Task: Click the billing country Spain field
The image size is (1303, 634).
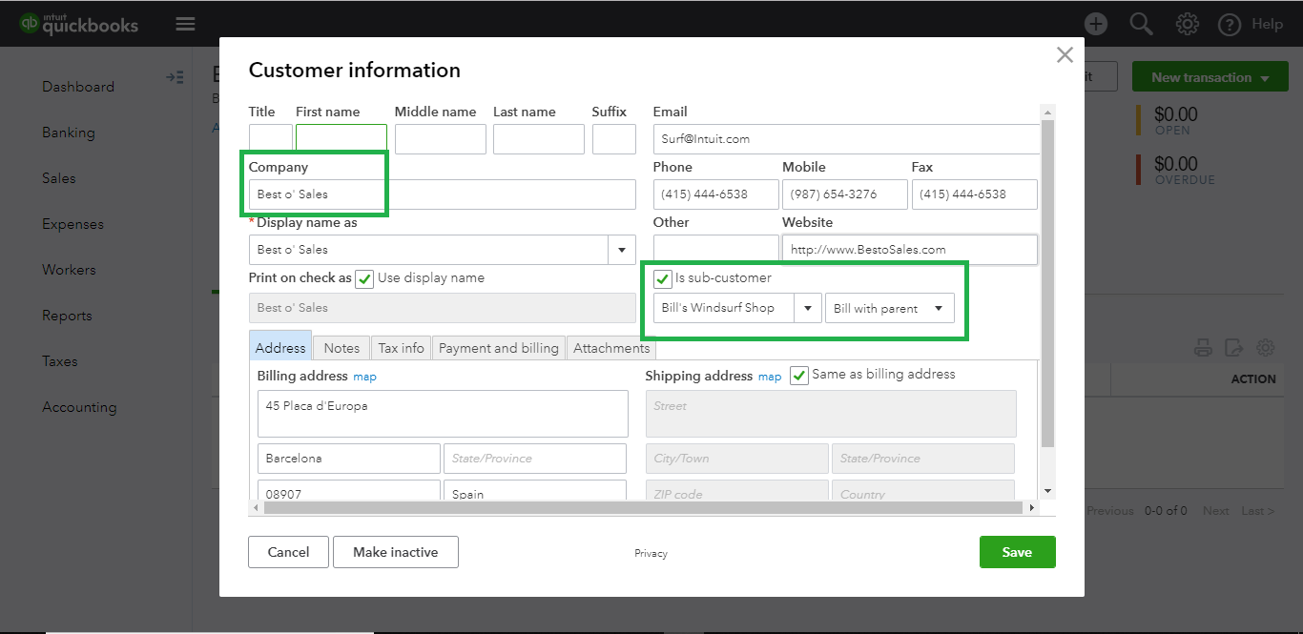Action: tap(535, 490)
